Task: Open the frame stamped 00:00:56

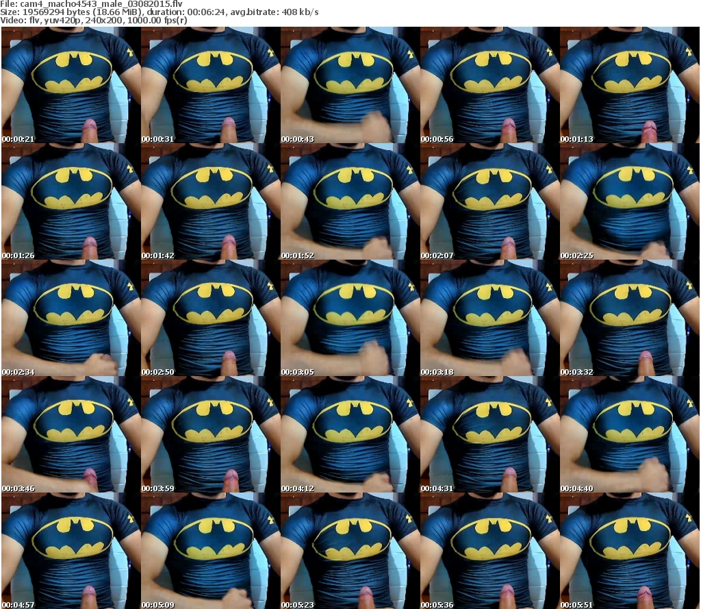Action: coord(490,85)
